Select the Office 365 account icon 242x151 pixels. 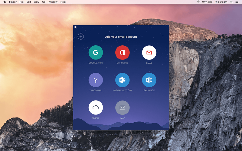[x=123, y=53]
